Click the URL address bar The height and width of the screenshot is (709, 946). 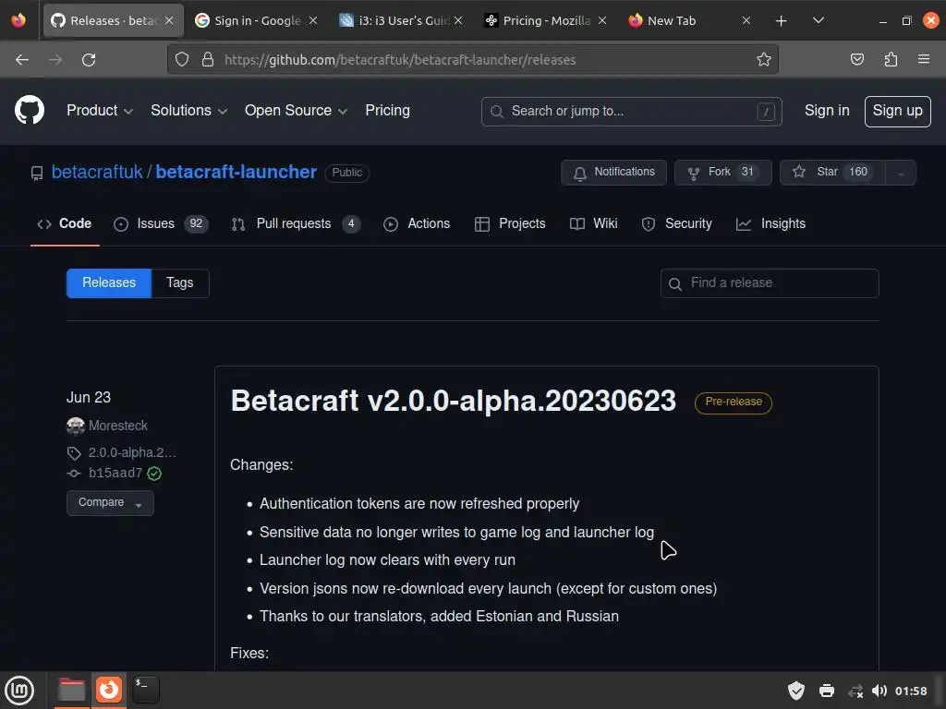pos(472,59)
